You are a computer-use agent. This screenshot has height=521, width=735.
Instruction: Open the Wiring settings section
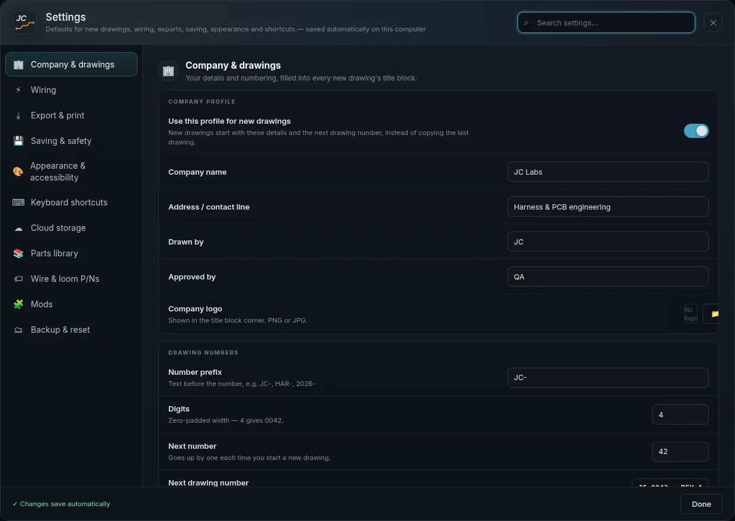tap(71, 90)
